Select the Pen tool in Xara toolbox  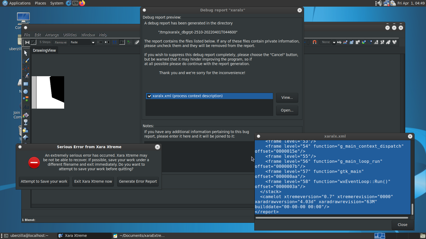pyautogui.click(x=26, y=76)
